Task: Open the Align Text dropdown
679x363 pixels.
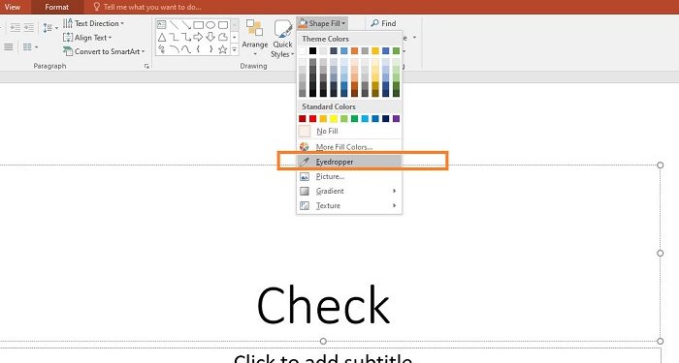Action: pos(87,38)
